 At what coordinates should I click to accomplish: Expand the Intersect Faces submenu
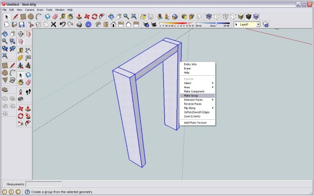coord(197,100)
